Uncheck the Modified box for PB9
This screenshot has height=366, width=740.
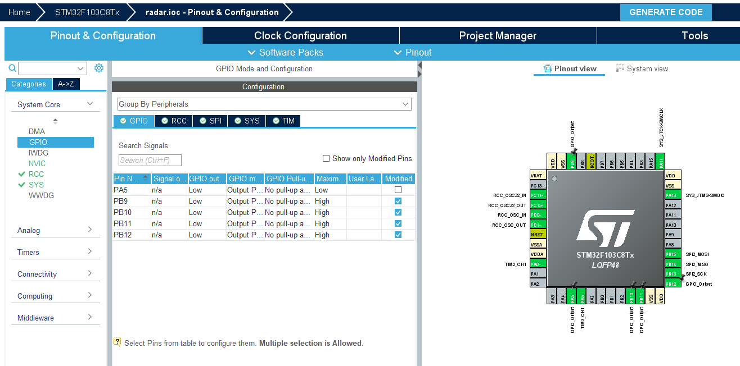tap(398, 201)
